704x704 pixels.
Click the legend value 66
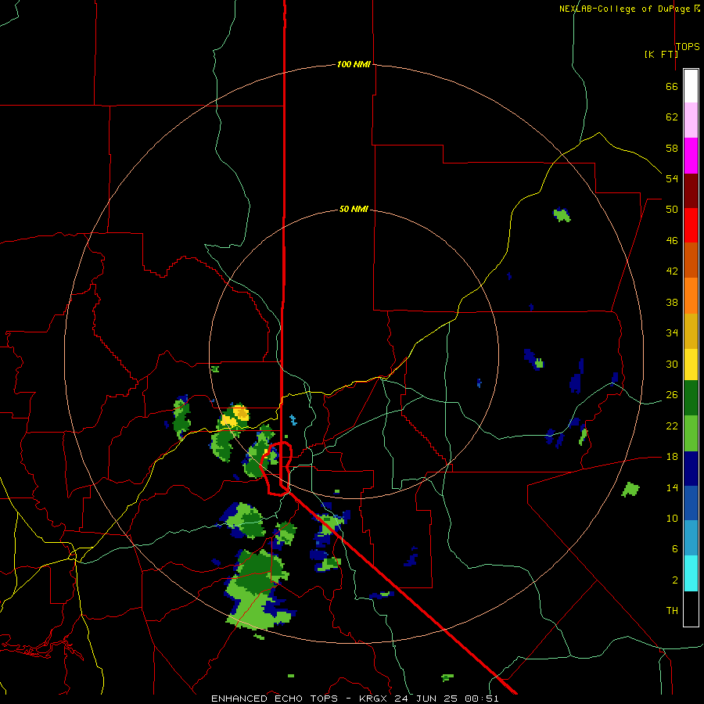pyautogui.click(x=672, y=86)
